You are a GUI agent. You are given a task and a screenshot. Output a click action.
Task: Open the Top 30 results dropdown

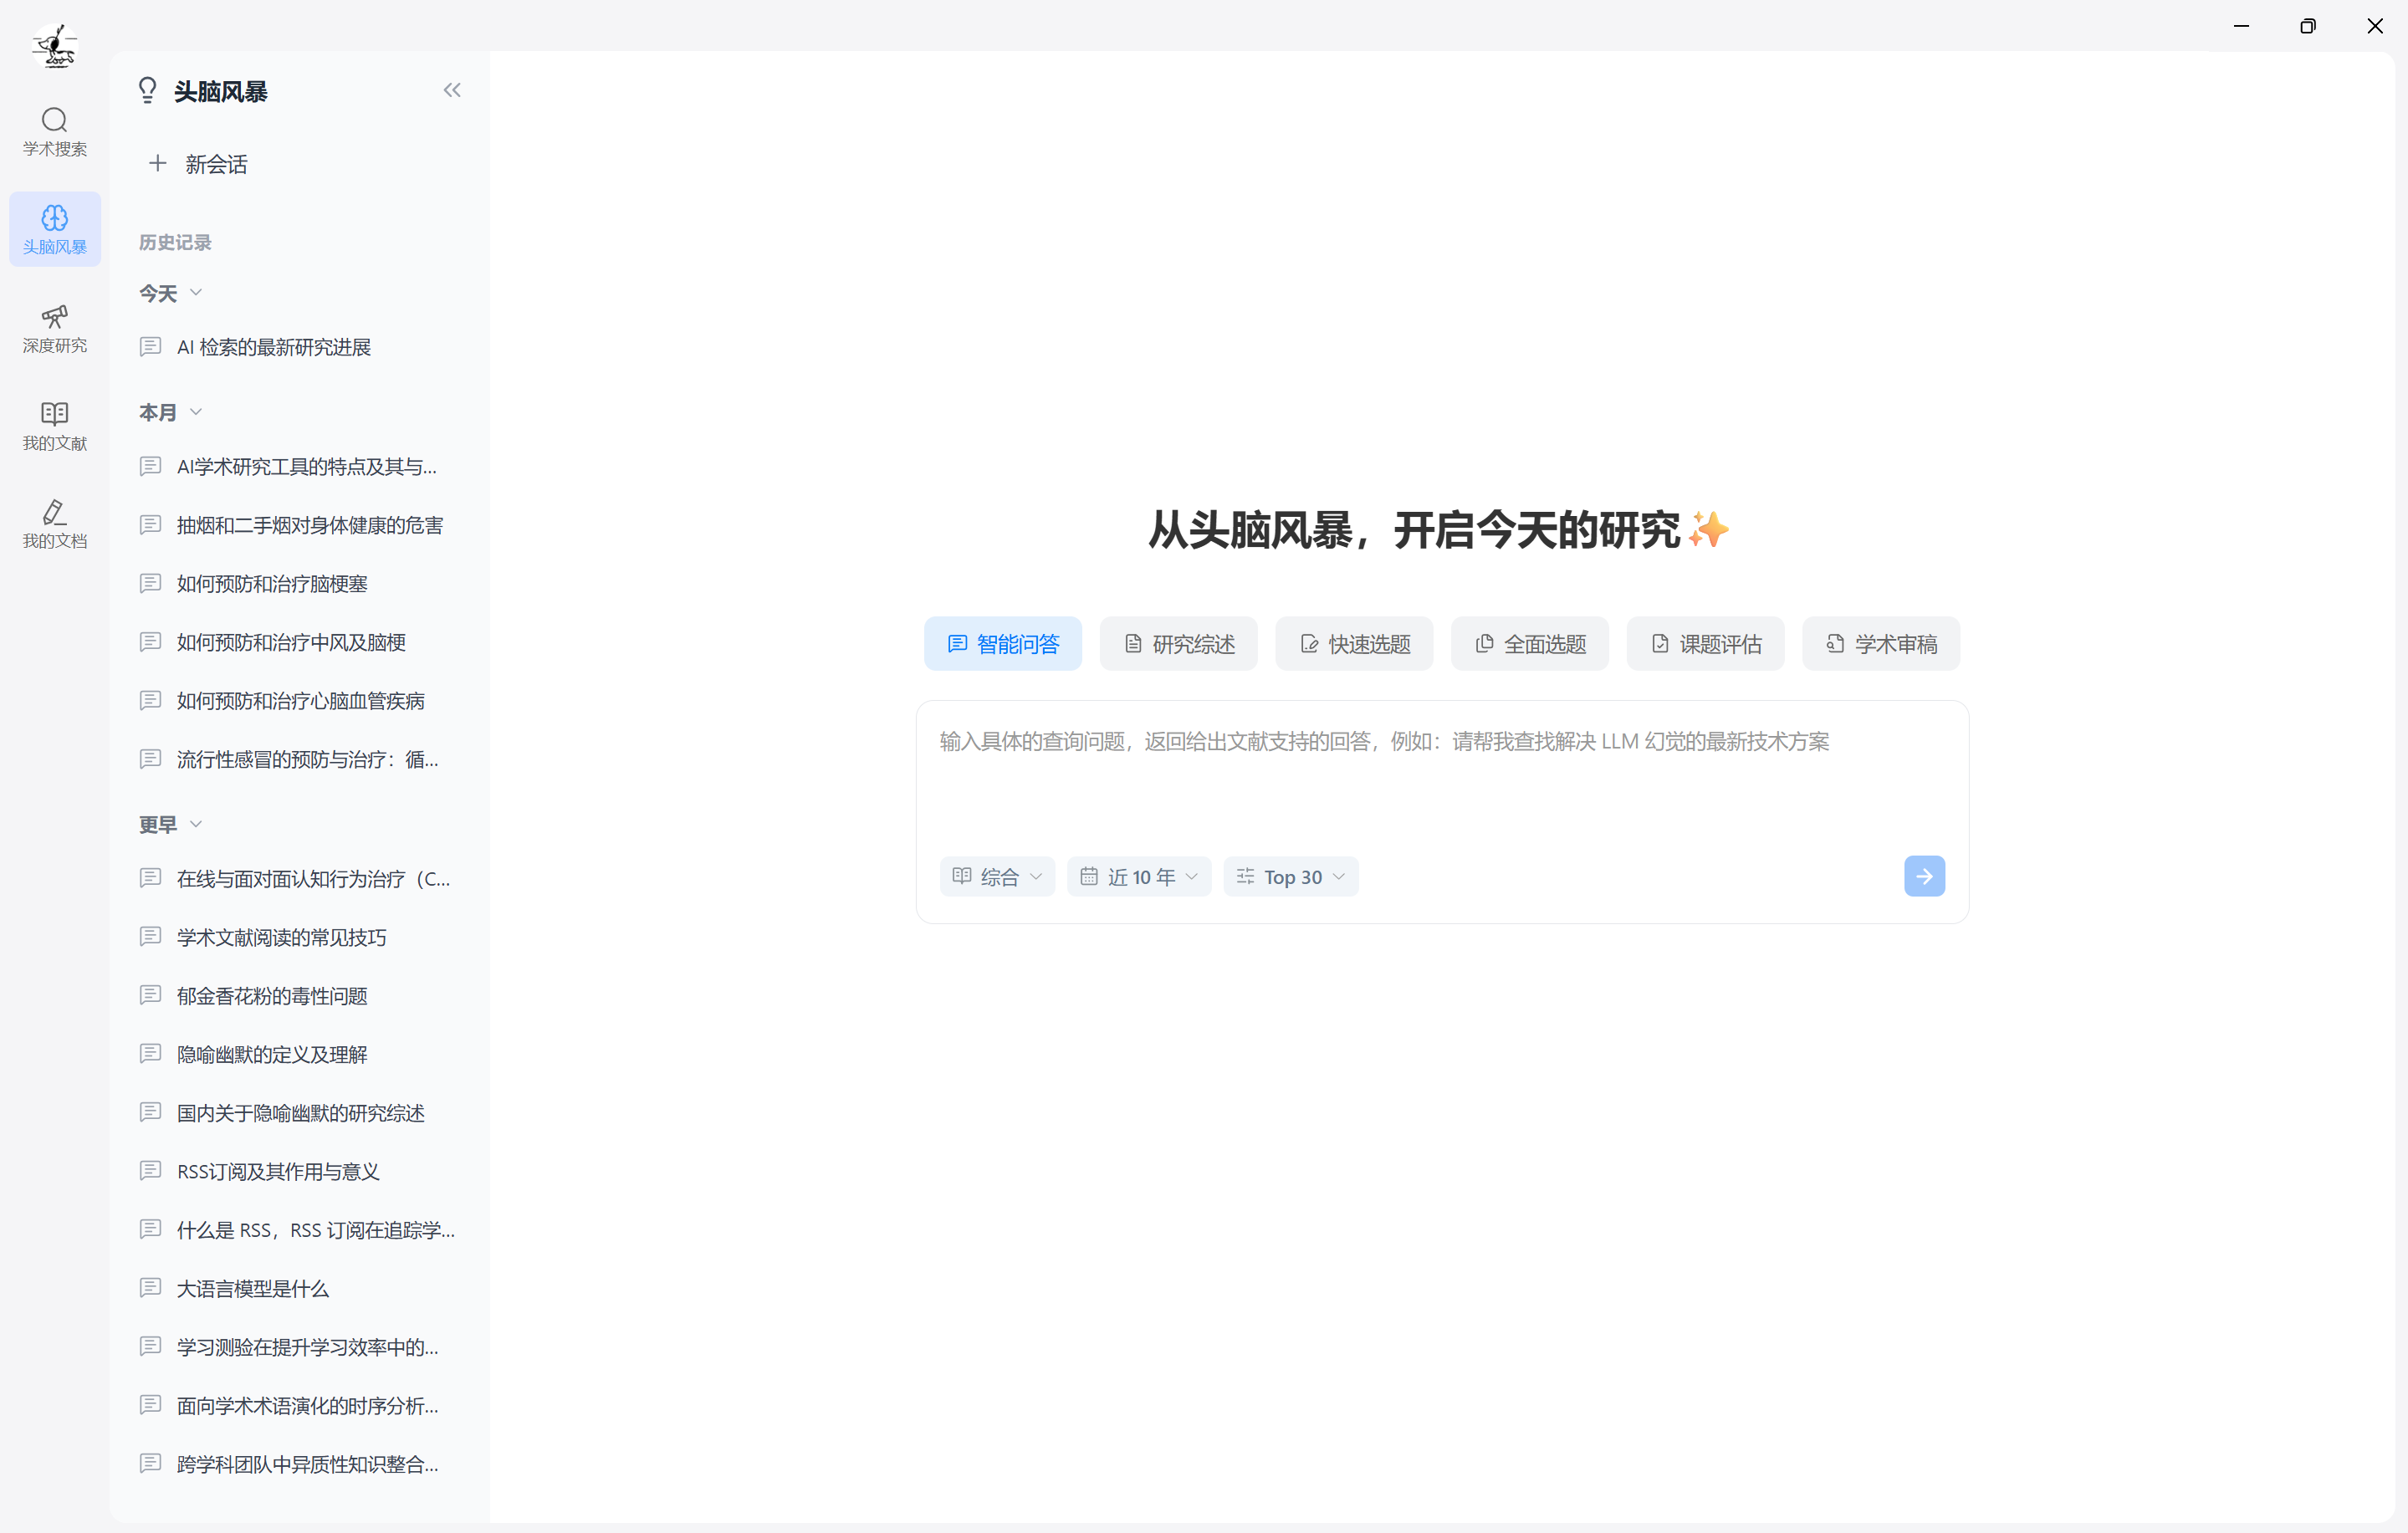1291,876
